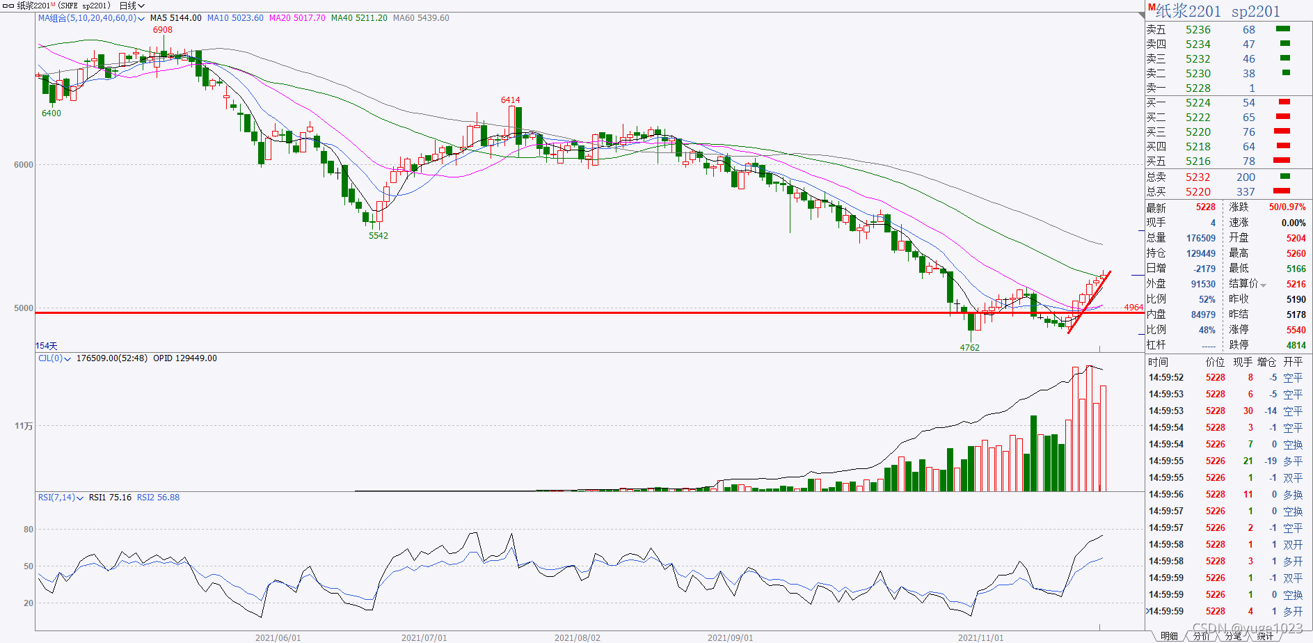Click the RSI1 75.16 value
This screenshot has width=1313, height=643.
(110, 498)
